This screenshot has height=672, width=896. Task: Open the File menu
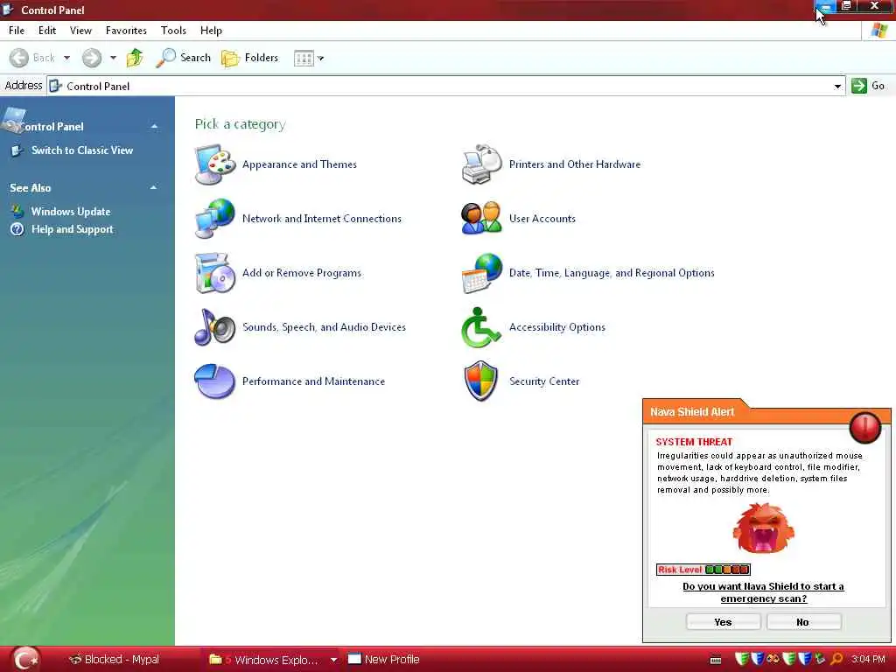click(17, 31)
